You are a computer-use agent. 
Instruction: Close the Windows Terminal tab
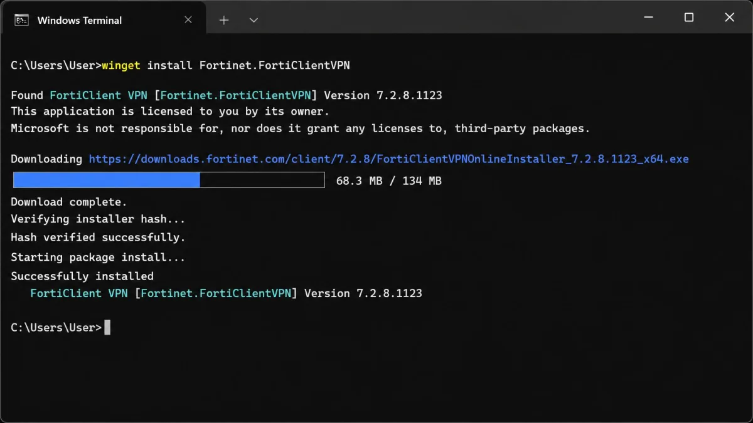click(188, 20)
